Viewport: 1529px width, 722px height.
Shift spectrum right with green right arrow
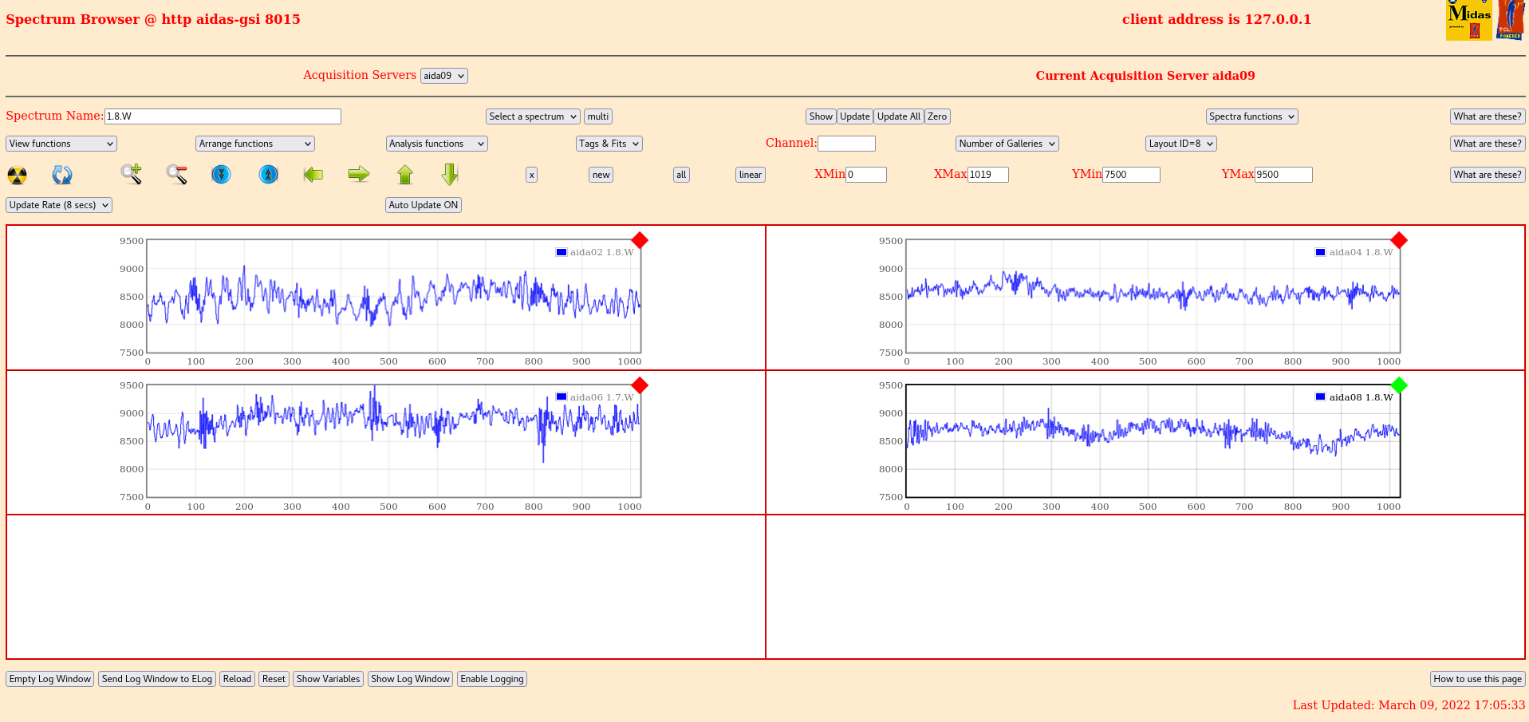pos(359,174)
